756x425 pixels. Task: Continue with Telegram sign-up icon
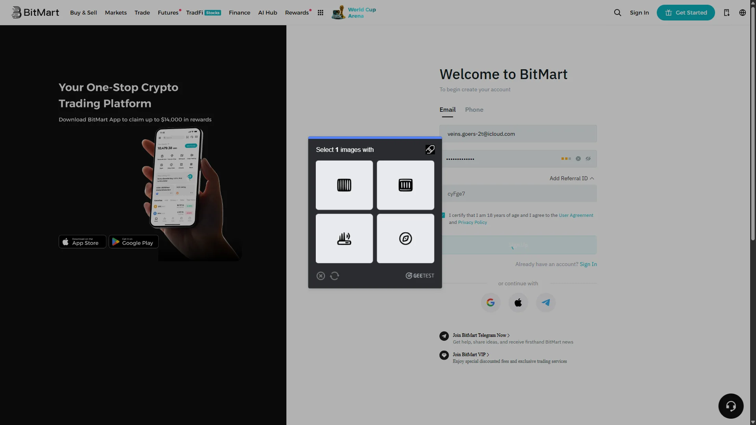tap(546, 303)
